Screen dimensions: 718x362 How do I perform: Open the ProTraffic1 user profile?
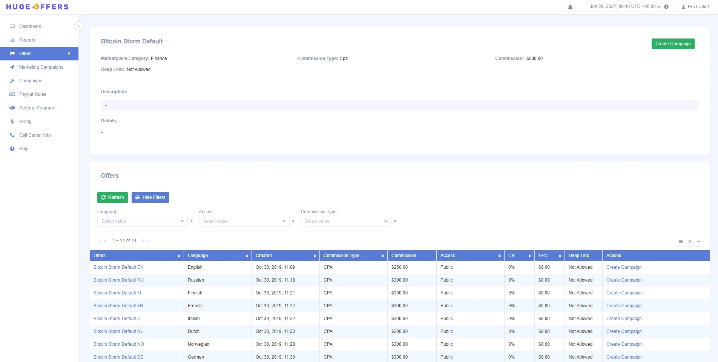tap(695, 7)
